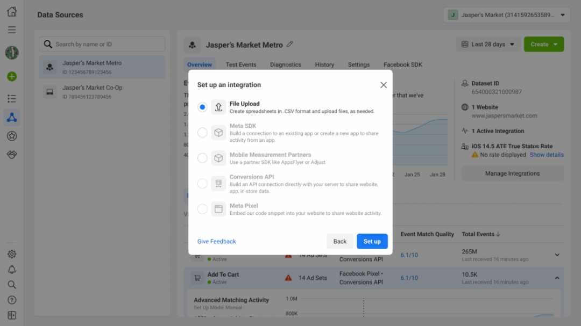Click the Search by name or ID field

[102, 45]
